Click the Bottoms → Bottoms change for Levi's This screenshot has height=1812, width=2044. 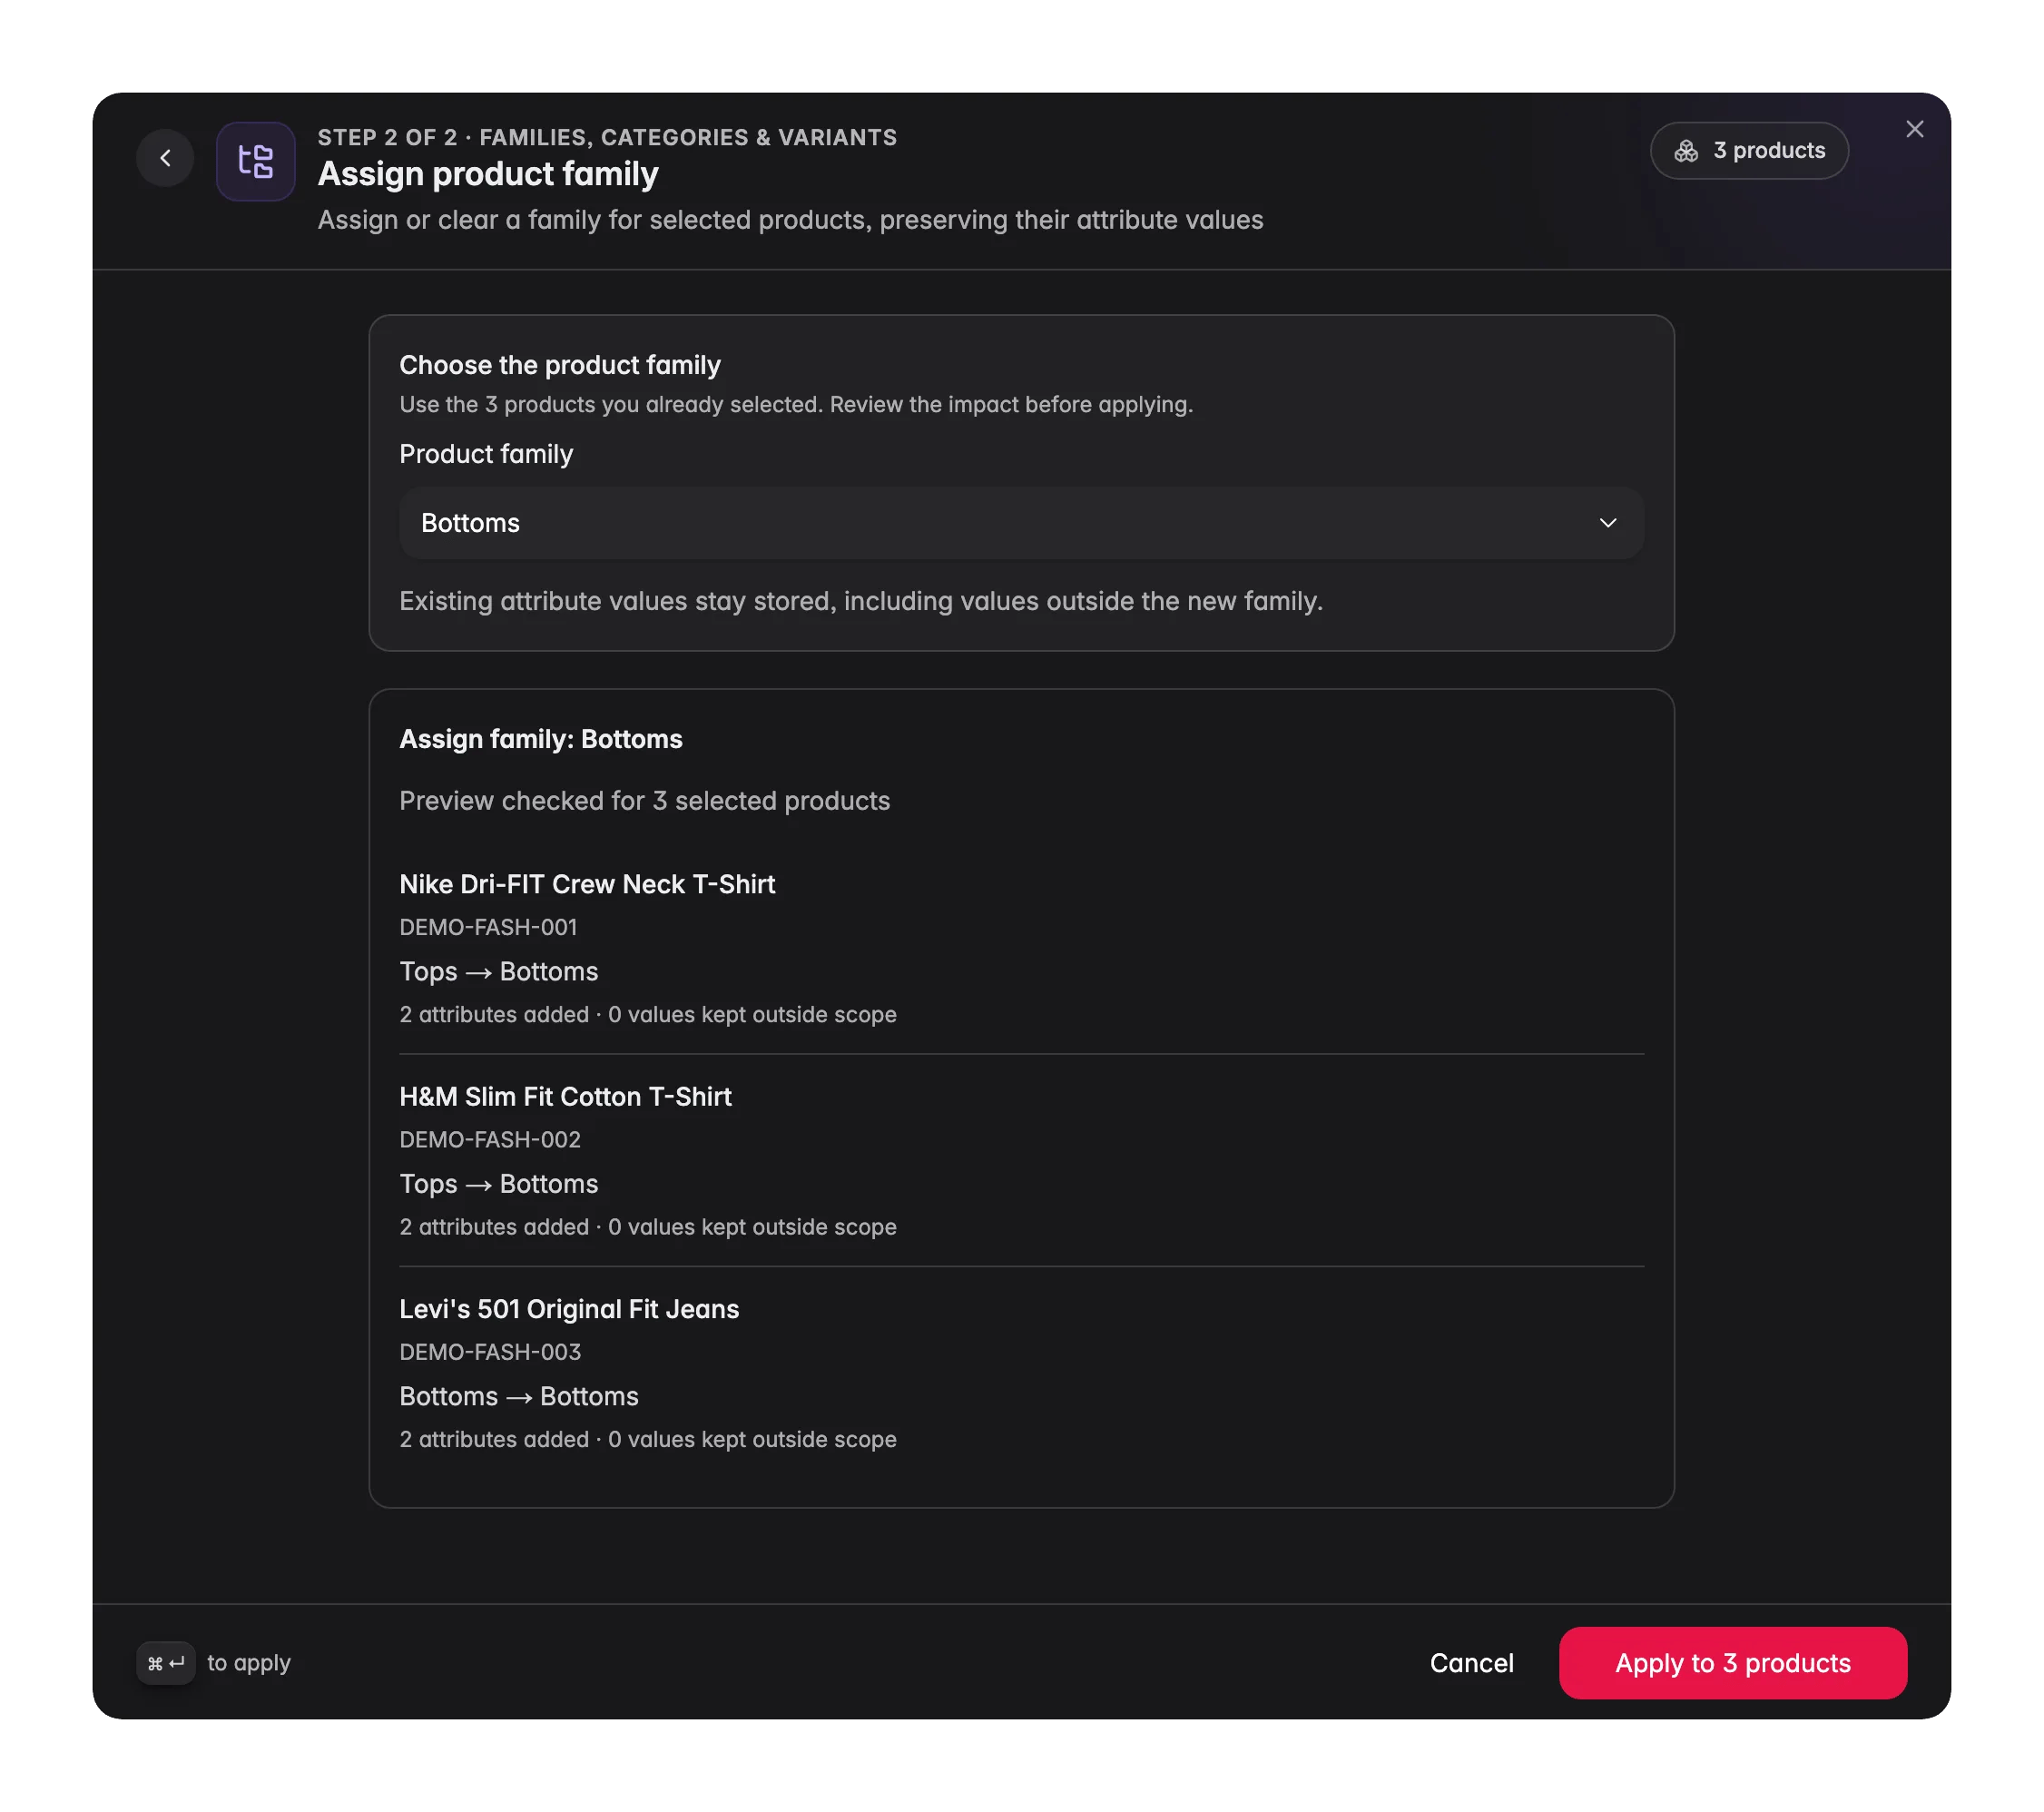coord(519,1397)
